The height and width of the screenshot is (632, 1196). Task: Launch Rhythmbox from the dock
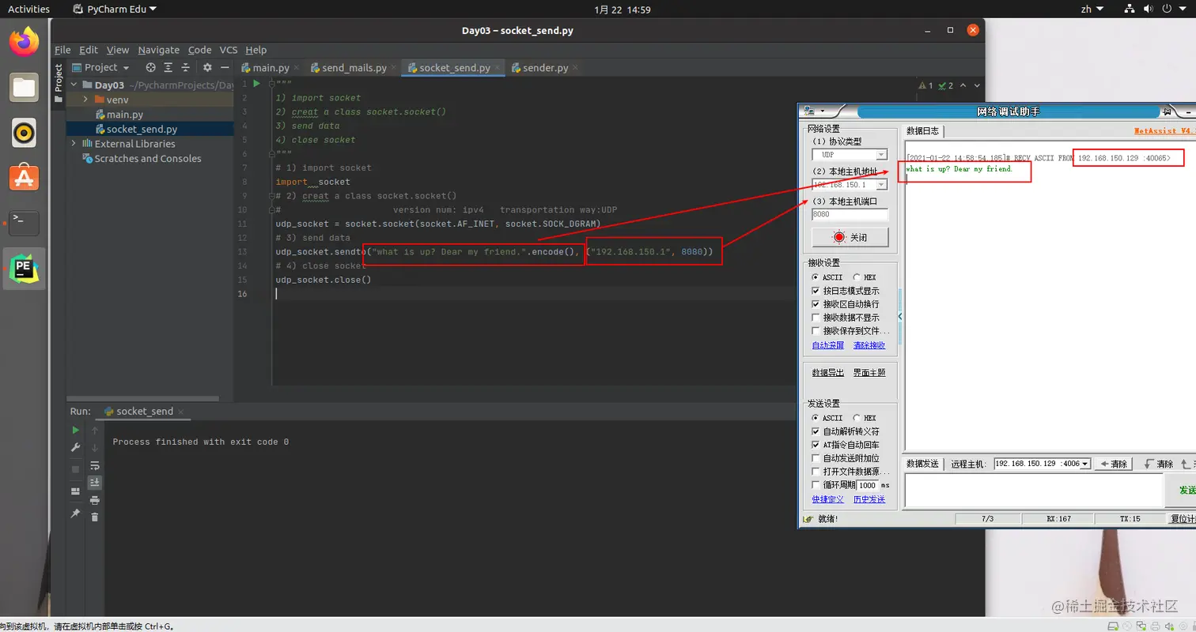click(24, 133)
